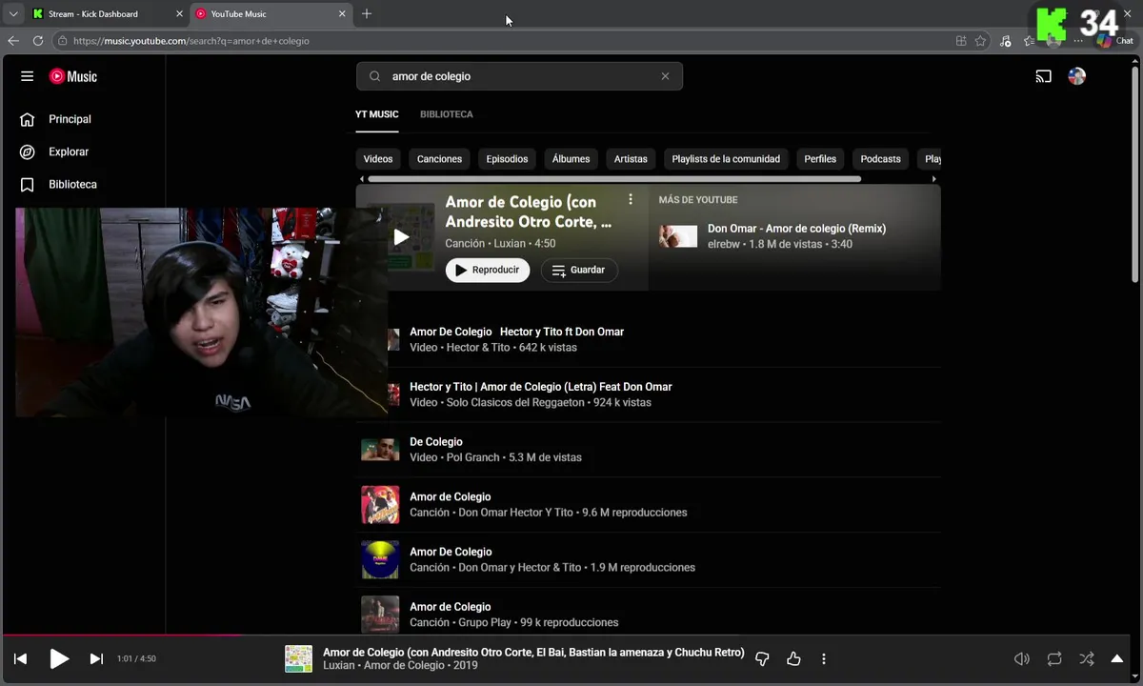Image resolution: width=1143 pixels, height=686 pixels.
Task: Reload the page
Action: pos(38,41)
